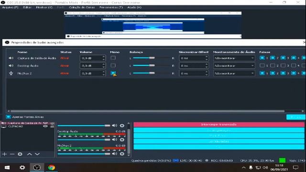
Task: Click speaker icon of Captura de Saída de Áudio row
Action: point(11,58)
